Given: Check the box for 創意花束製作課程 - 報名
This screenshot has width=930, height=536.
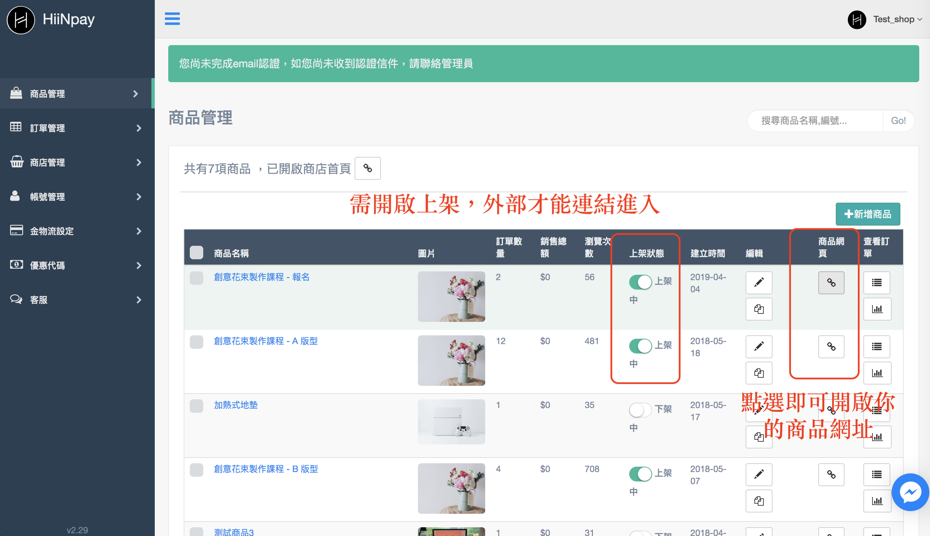Looking at the screenshot, I should (196, 278).
